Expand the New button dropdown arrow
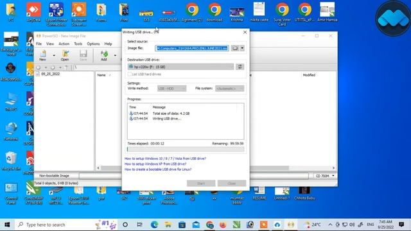 click(54, 55)
